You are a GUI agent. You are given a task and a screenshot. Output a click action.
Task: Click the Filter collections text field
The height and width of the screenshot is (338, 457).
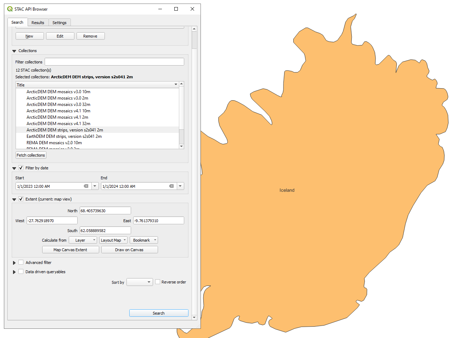point(114,62)
